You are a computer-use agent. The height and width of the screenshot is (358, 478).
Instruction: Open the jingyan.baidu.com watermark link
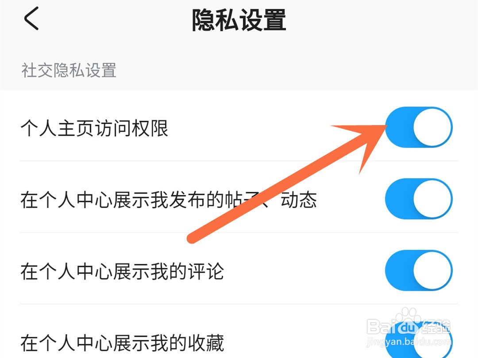click(x=409, y=342)
